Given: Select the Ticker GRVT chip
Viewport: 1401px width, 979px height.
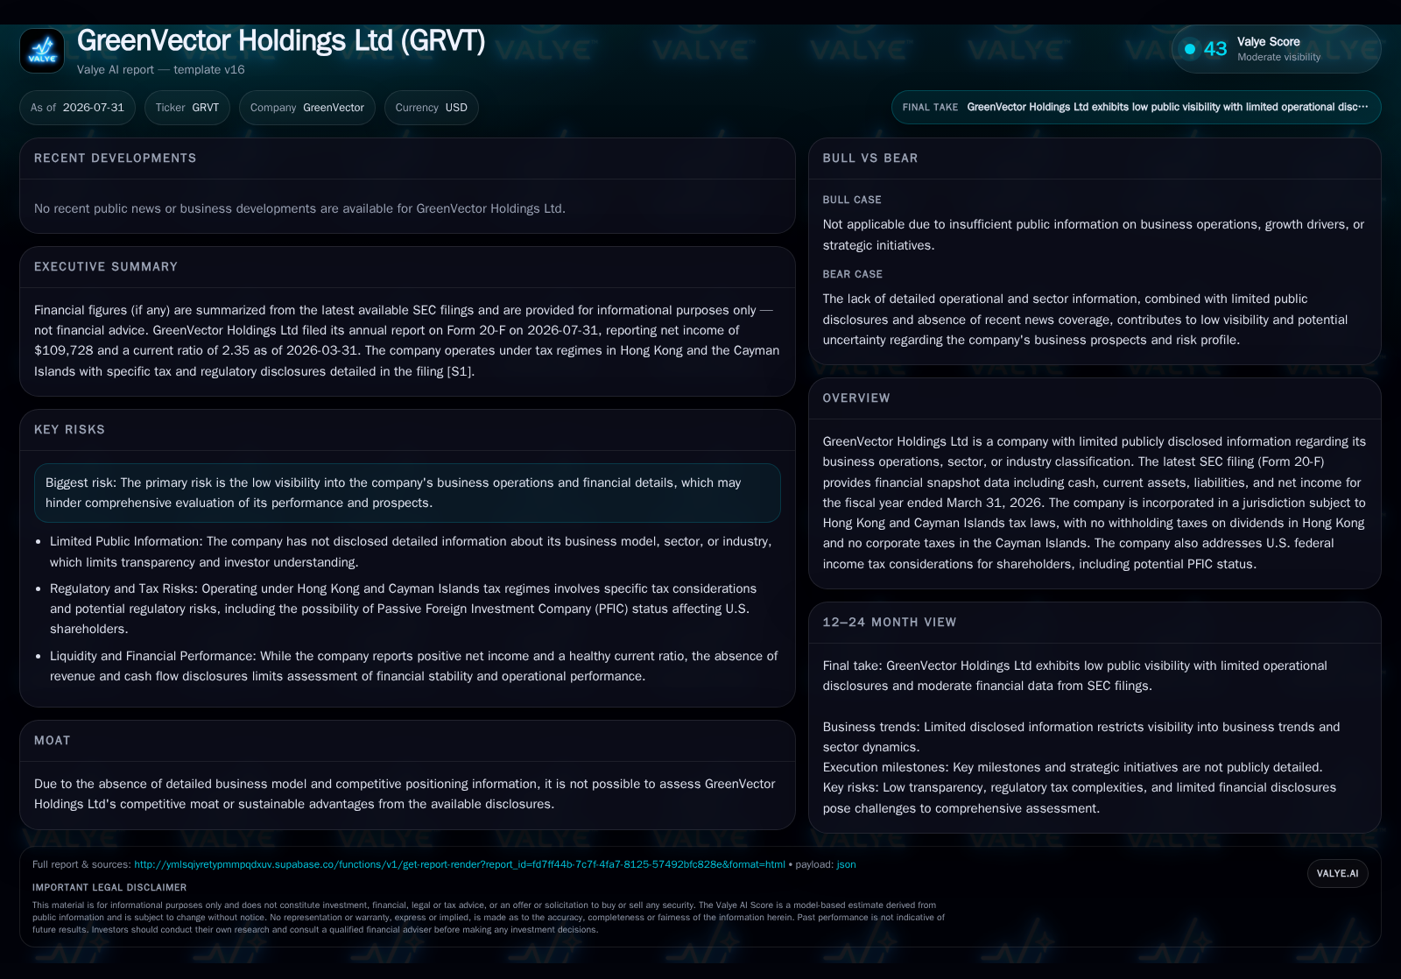Looking at the screenshot, I should (187, 108).
